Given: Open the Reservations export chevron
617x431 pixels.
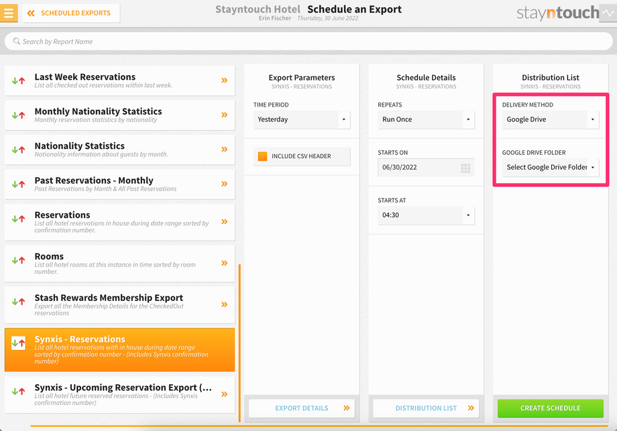Looking at the screenshot, I should (224, 221).
